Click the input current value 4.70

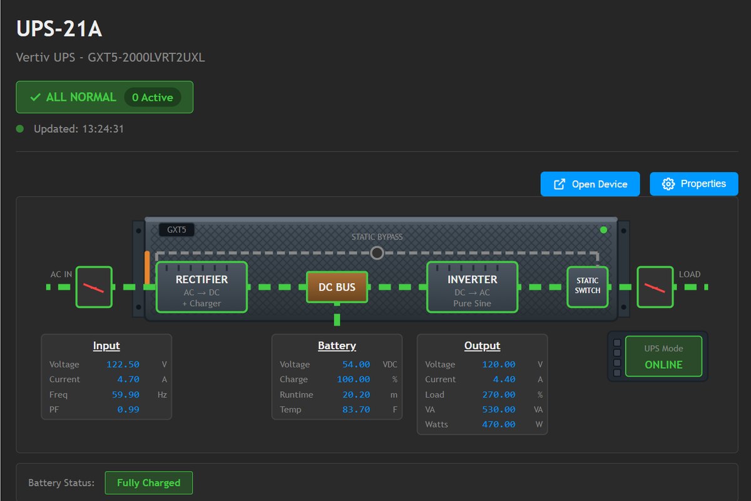point(128,380)
